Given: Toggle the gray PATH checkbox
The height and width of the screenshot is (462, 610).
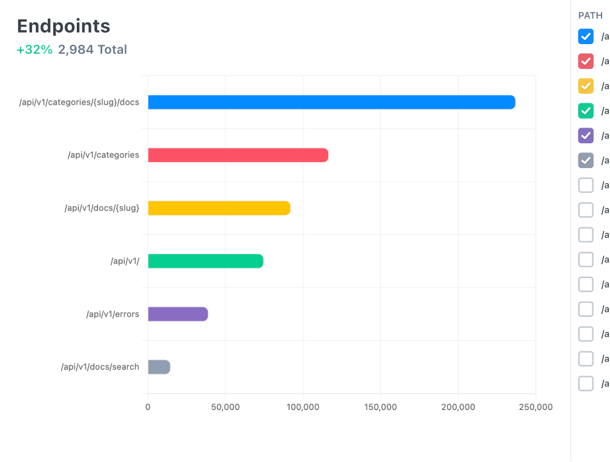Looking at the screenshot, I should click(x=586, y=161).
